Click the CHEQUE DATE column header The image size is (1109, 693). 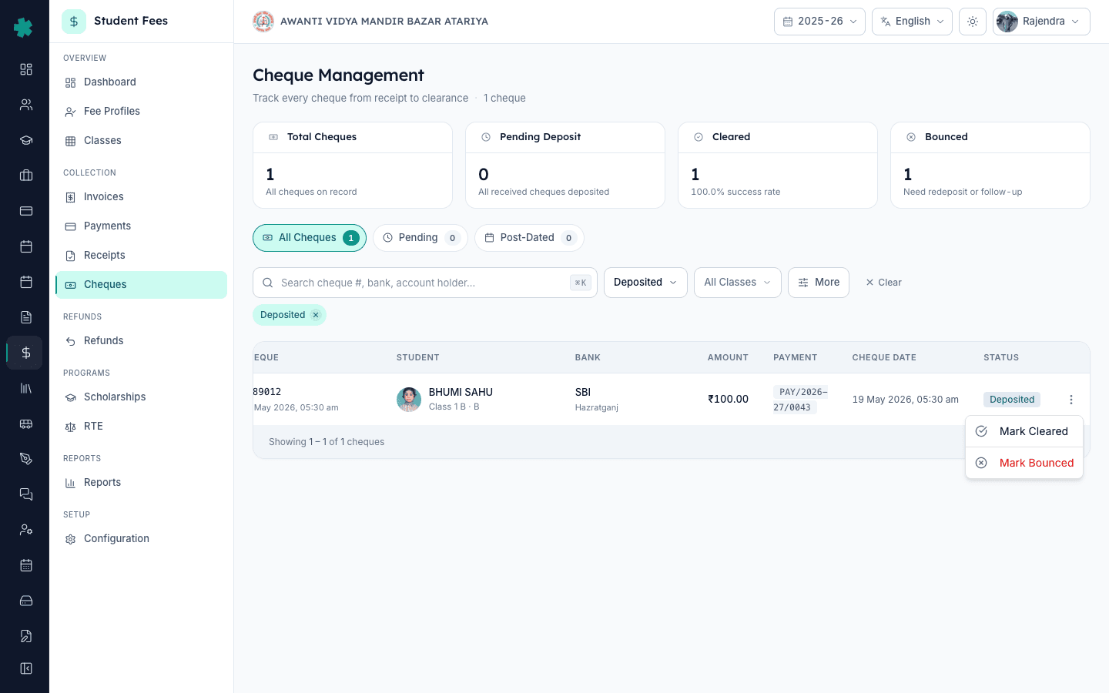(x=884, y=357)
